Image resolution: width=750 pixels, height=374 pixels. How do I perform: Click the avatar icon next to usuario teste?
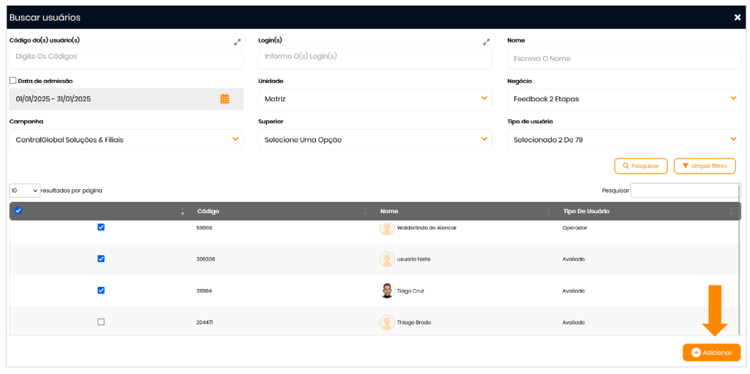coord(387,259)
